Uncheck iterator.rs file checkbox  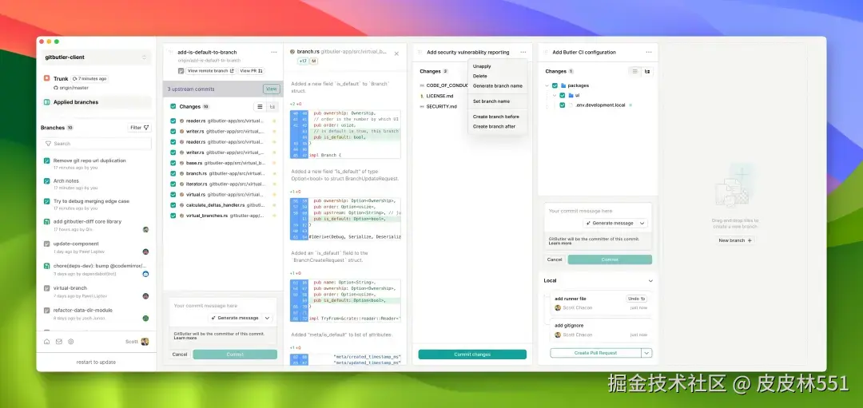pyautogui.click(x=173, y=184)
